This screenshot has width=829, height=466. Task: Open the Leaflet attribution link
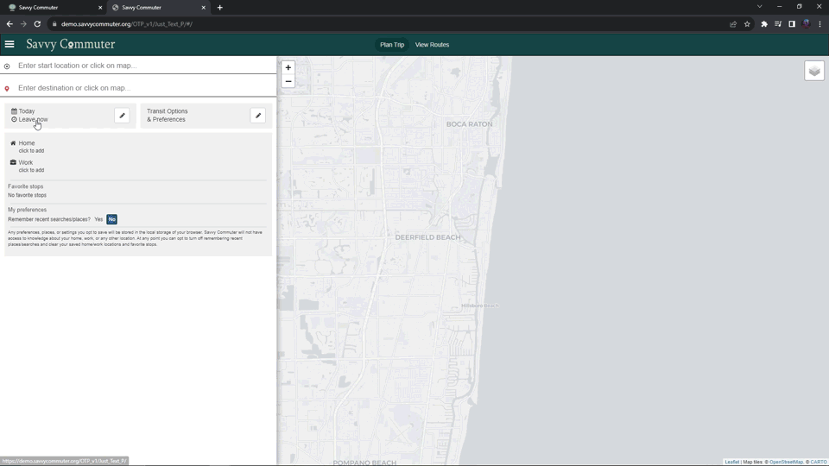point(731,462)
